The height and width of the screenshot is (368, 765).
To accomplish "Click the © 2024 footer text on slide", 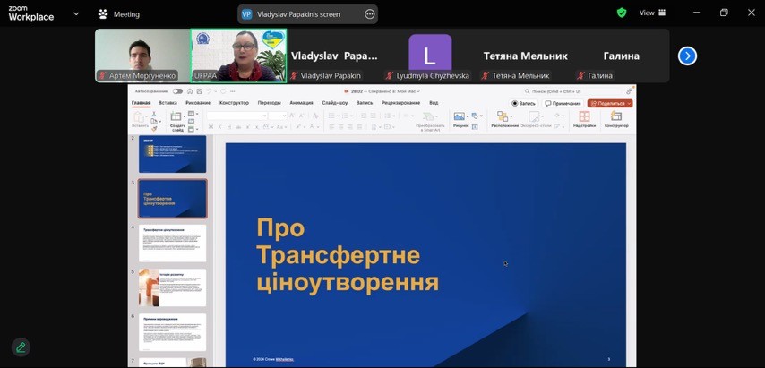I will (x=273, y=359).
